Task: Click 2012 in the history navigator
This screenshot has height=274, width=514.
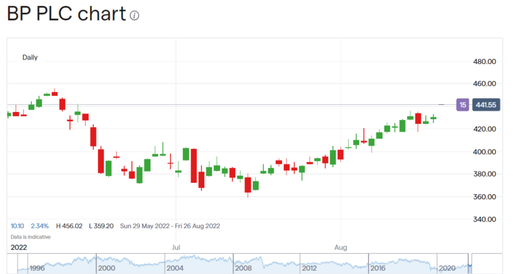Action: [309, 268]
